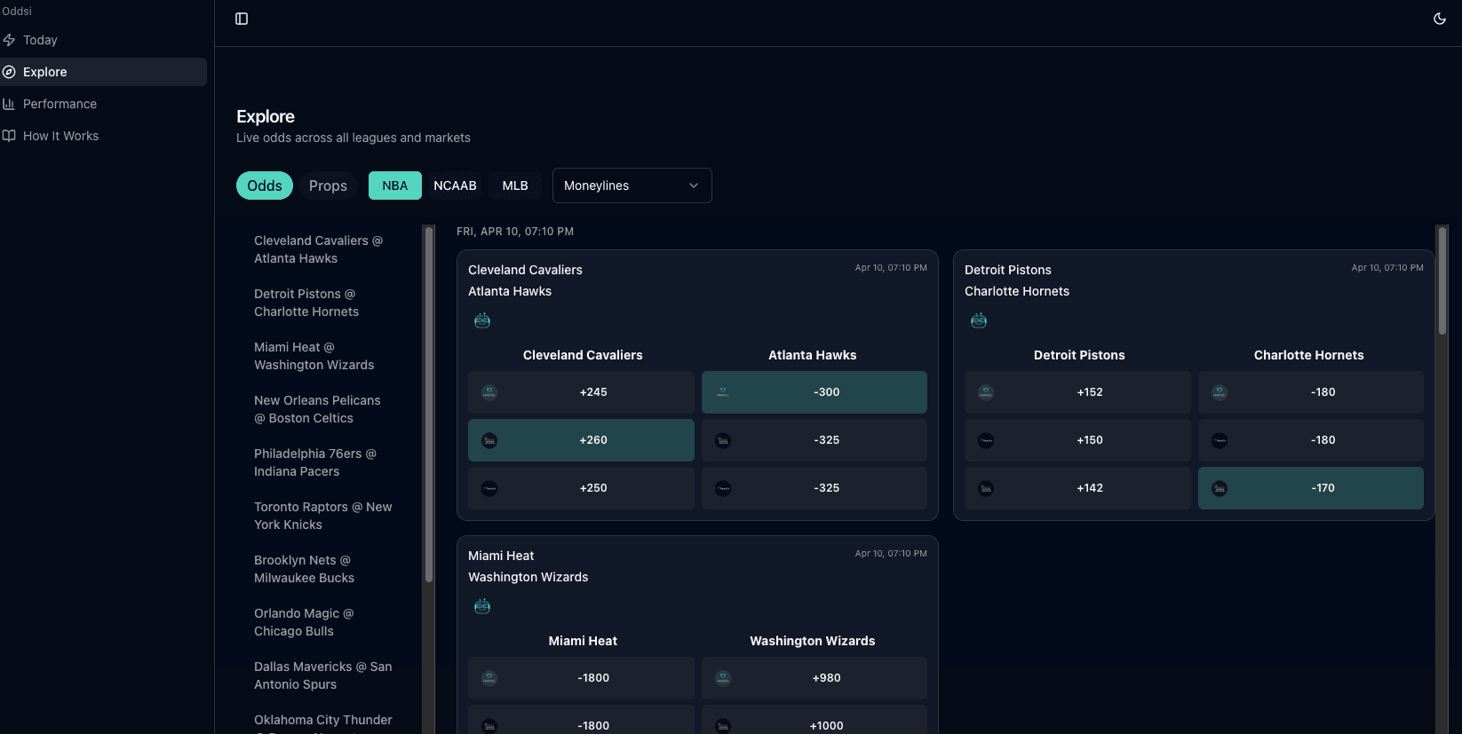
Task: Click the FRI, APR 10, 07:10 PM date heading
Action: (x=515, y=232)
